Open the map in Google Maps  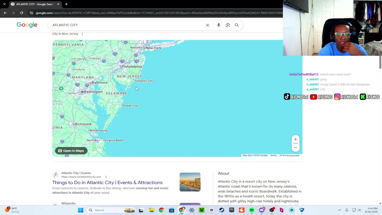[71, 151]
